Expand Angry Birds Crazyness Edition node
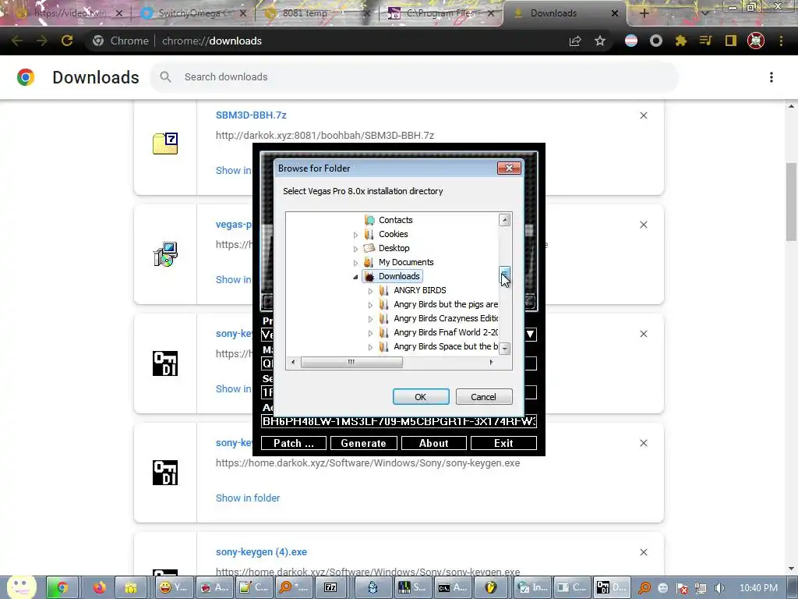The image size is (798, 599). 370,319
